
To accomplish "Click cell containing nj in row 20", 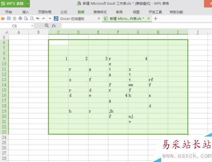I will coord(138,116).
